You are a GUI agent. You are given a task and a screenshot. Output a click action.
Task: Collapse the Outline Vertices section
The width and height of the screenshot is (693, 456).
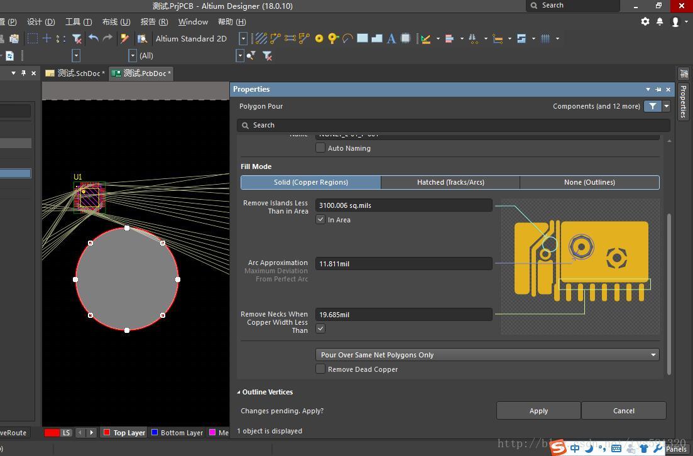click(x=239, y=392)
